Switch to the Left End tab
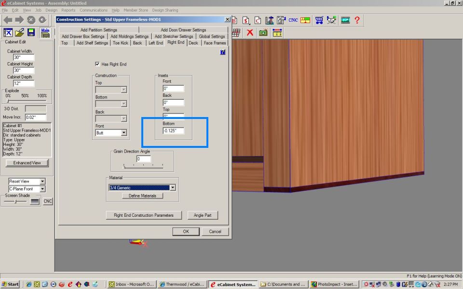This screenshot has width=463, height=289. click(x=156, y=43)
